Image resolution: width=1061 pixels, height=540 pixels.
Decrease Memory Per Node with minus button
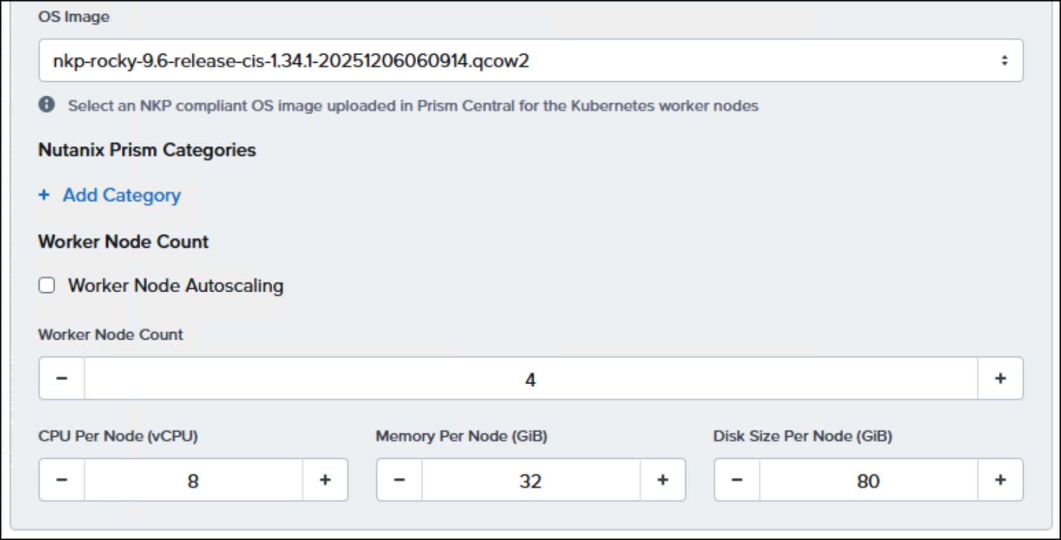pyautogui.click(x=399, y=480)
